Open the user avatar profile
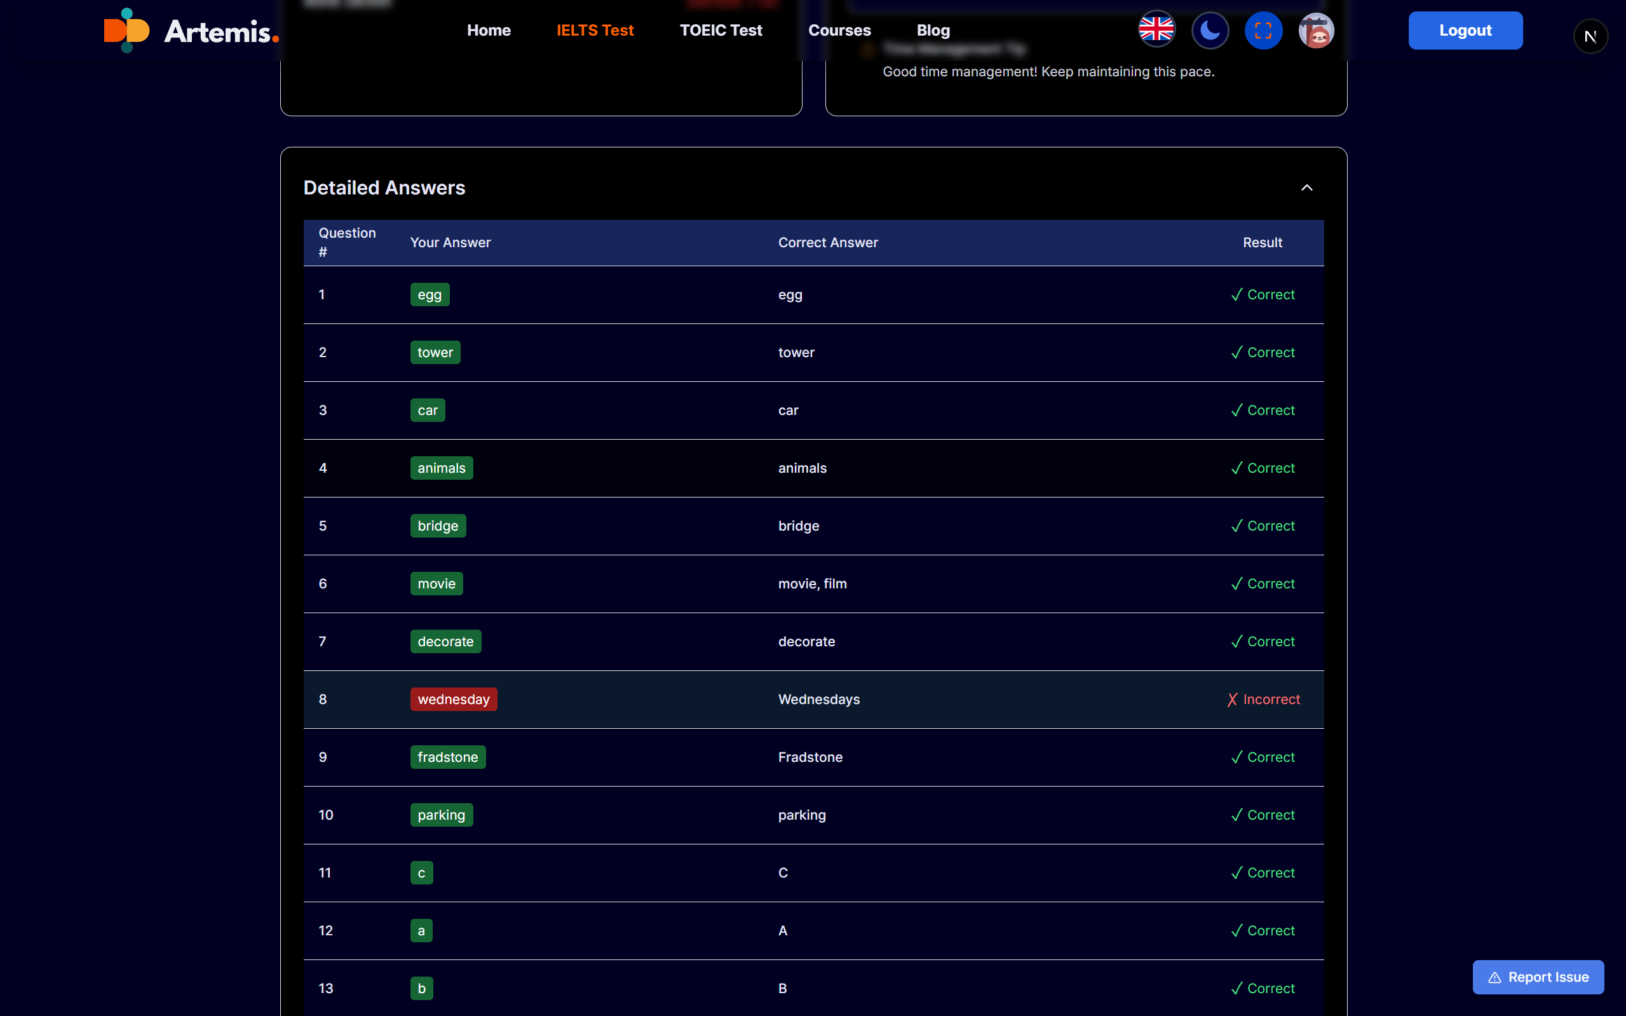 coord(1317,30)
